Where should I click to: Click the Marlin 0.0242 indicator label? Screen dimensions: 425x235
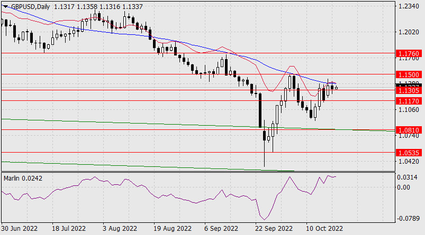point(23,178)
